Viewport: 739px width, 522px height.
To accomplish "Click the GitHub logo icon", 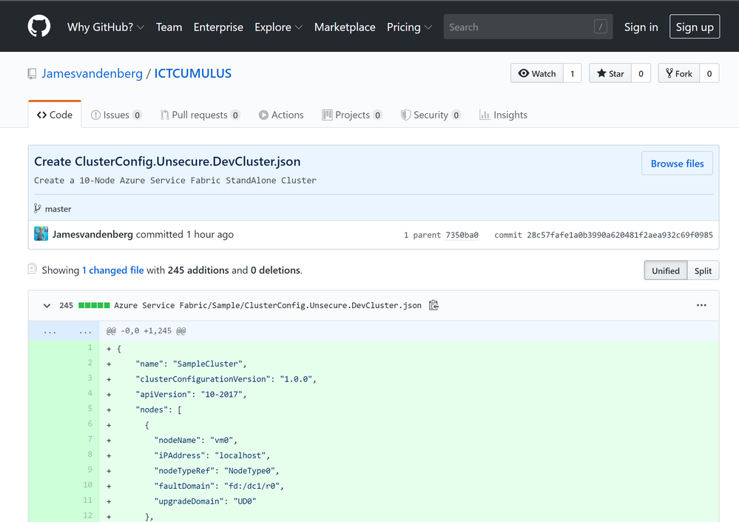I will [x=39, y=27].
